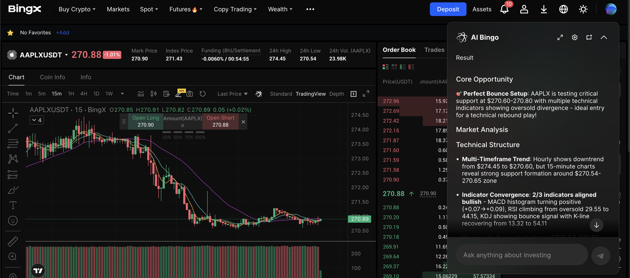Switch to the Coin Info tab
The image size is (630, 278).
(52, 77)
